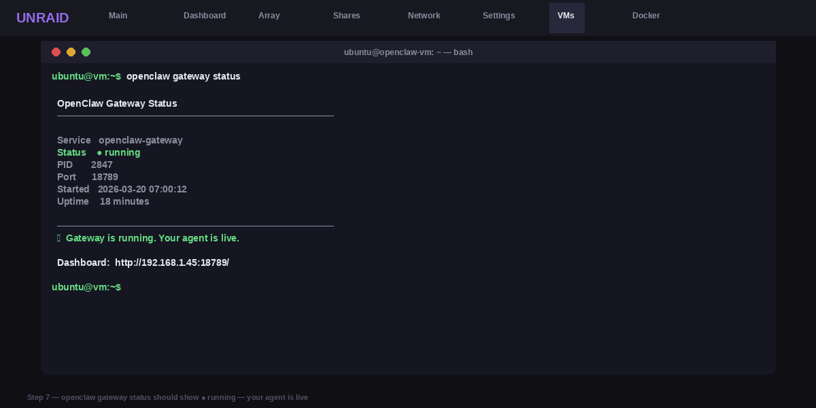The width and height of the screenshot is (816, 408).
Task: Switch to the Docker tab
Action: tap(646, 16)
